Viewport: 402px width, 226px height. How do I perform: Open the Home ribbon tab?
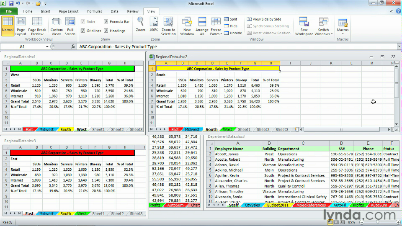[28, 11]
